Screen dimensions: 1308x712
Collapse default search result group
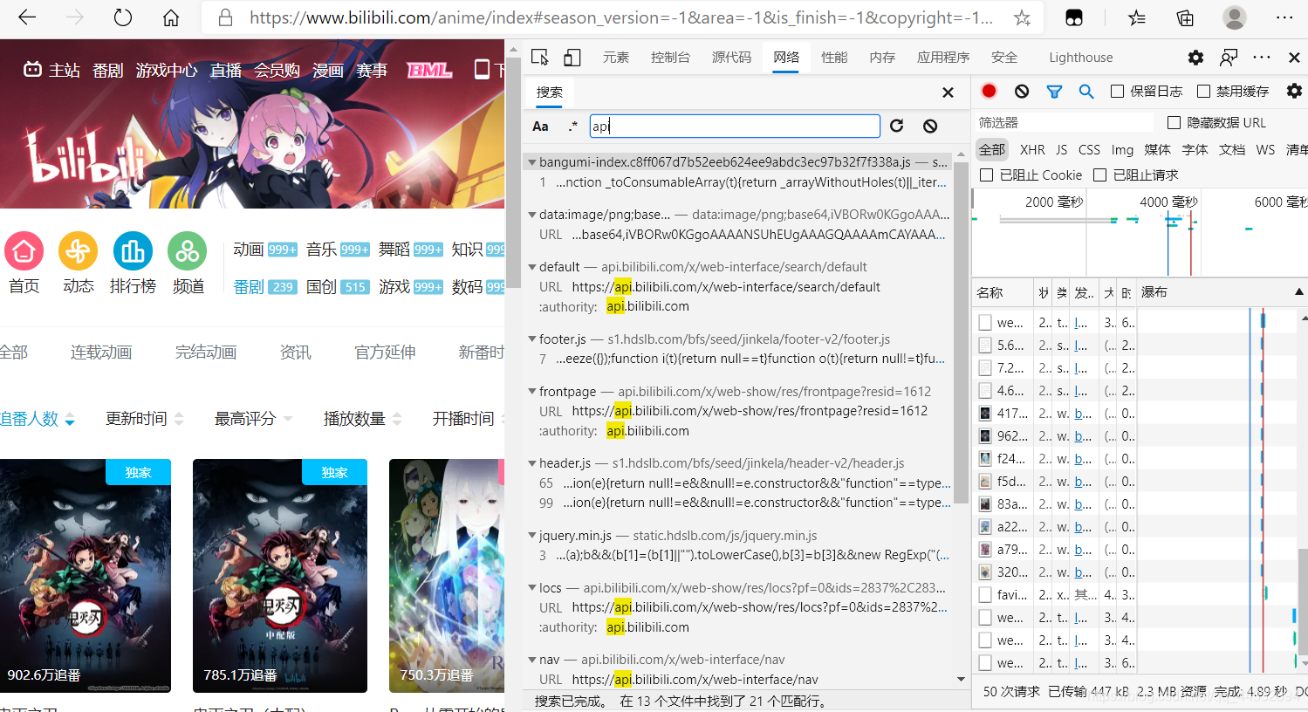[531, 267]
